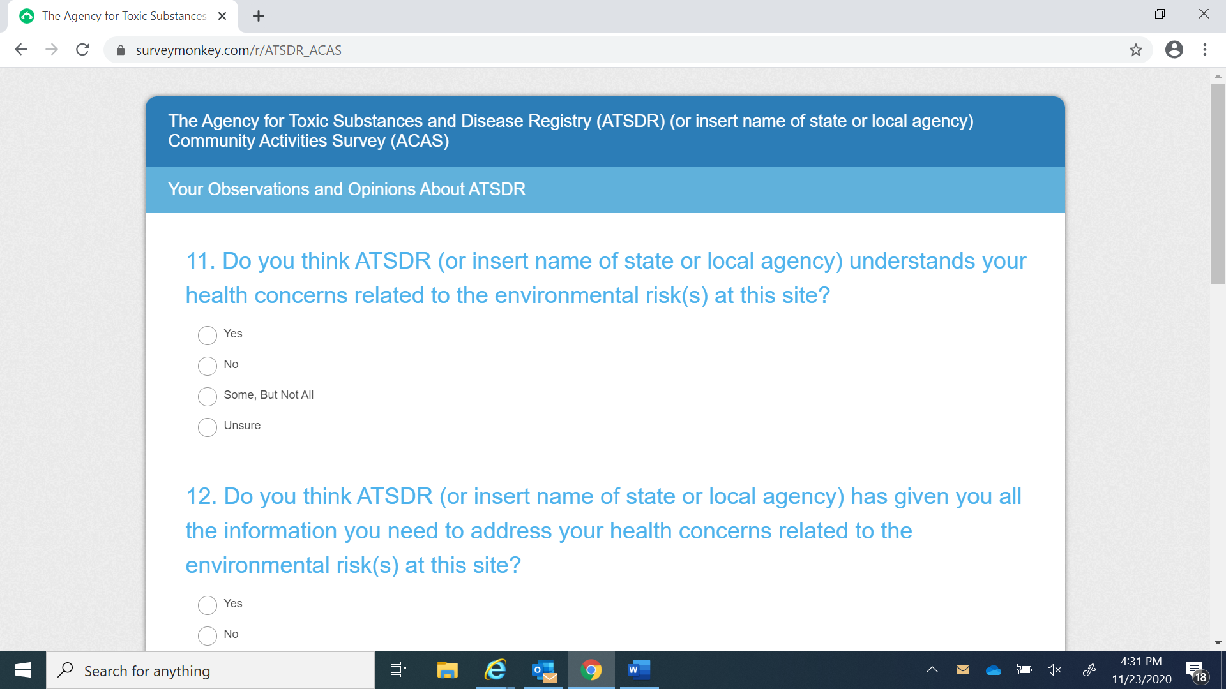
Task: Launch Word from the taskbar
Action: (x=638, y=670)
